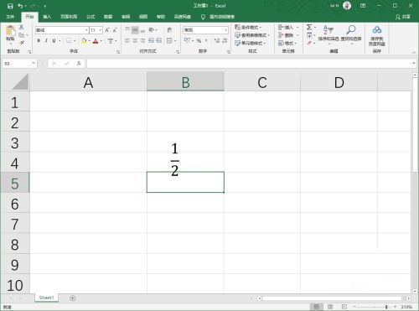The width and height of the screenshot is (419, 311).
Task: Expand the Conditional Formatting menu
Action: coord(248,28)
